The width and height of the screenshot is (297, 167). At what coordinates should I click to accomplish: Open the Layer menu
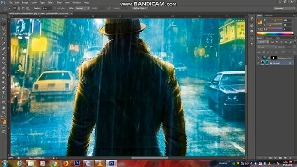click(x=34, y=3)
